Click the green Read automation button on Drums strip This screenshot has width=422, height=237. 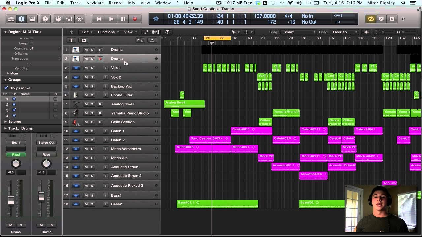(x=16, y=155)
